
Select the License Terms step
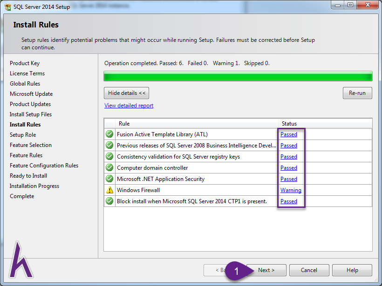27,73
